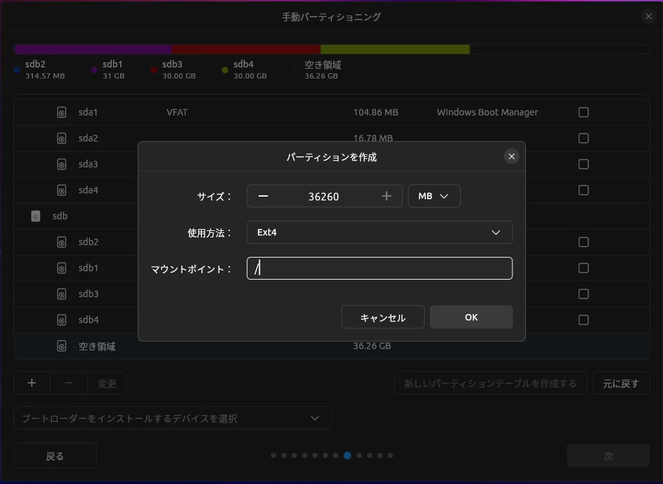Click the 空き領域 legend color dot

pos(296,70)
